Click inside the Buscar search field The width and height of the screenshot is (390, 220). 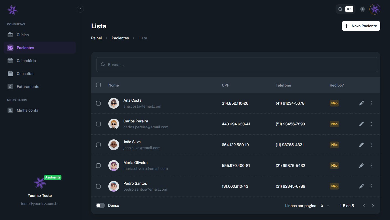[x=189, y=64]
